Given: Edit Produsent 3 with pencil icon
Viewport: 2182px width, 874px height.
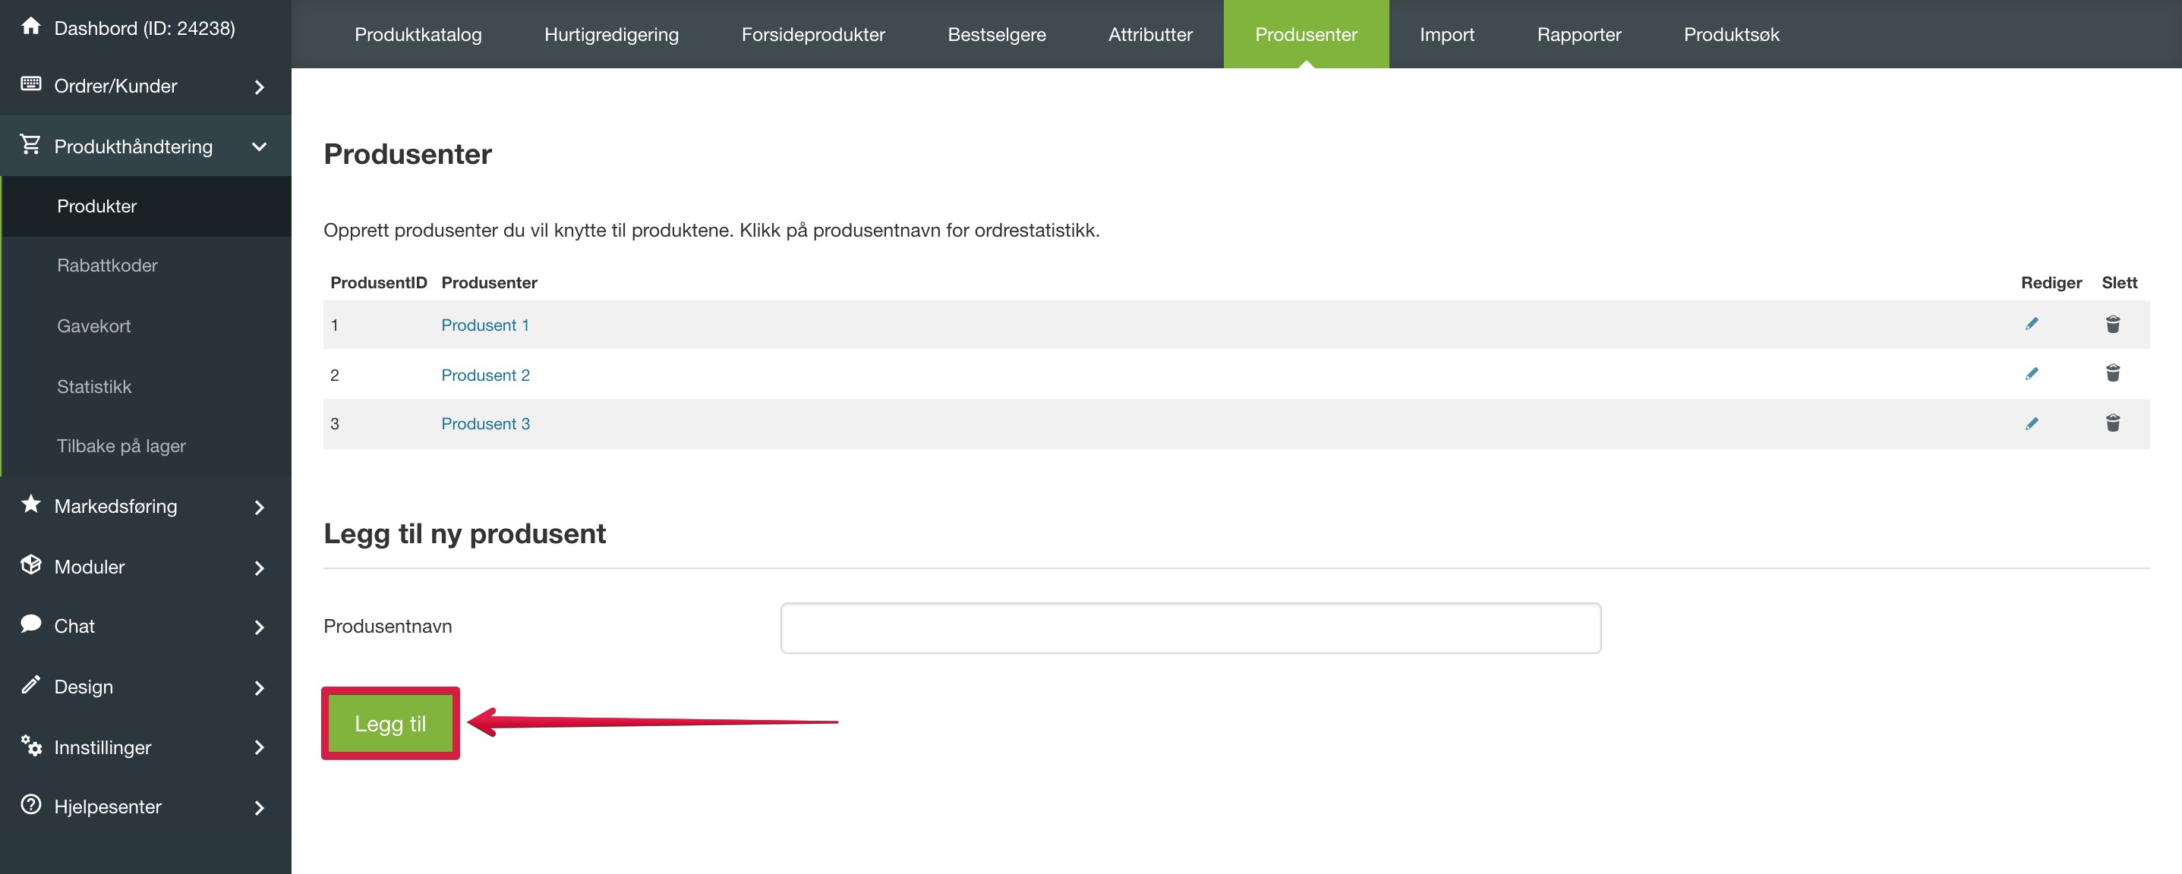Looking at the screenshot, I should 2031,423.
